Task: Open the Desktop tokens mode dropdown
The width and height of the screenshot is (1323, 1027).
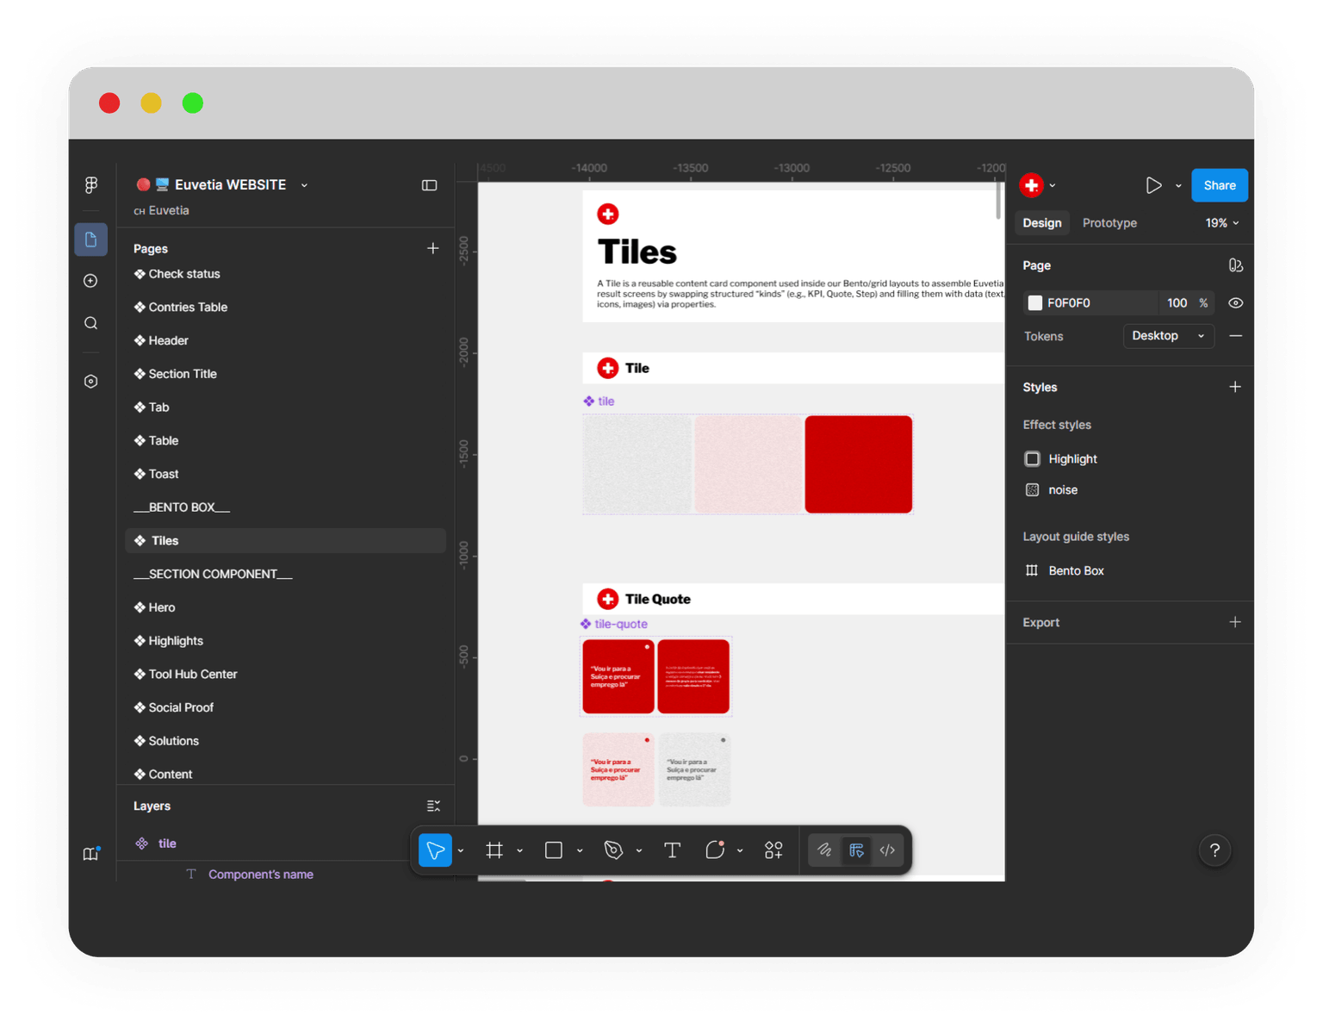Action: (1169, 336)
